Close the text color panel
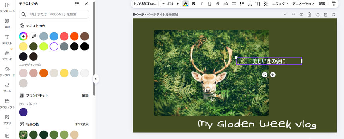Screen dimensions: 344x139 (86, 4)
